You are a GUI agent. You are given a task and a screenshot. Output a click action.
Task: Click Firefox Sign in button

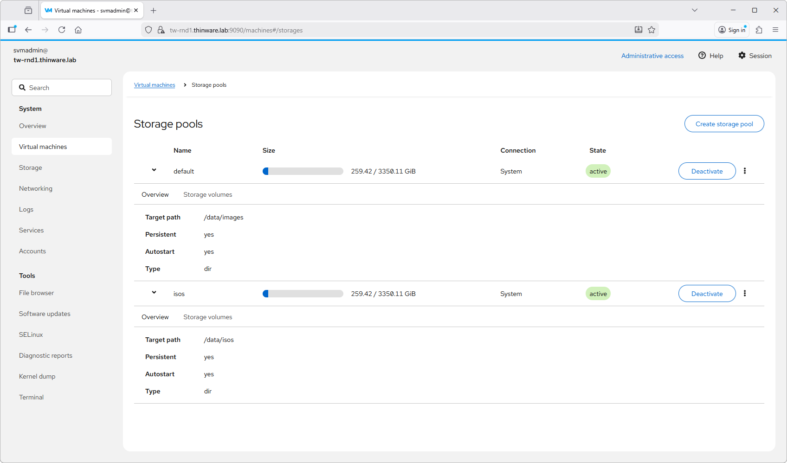(732, 30)
